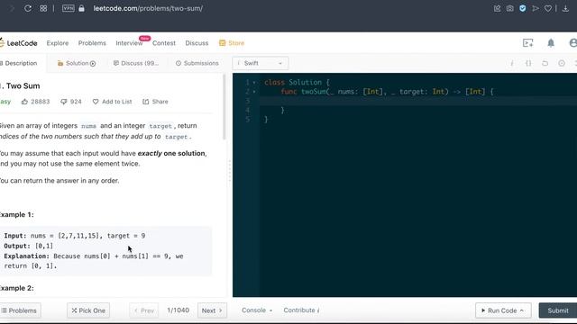Switch to the Solution tab
Image resolution: width=577 pixels, height=324 pixels.
(x=77, y=63)
